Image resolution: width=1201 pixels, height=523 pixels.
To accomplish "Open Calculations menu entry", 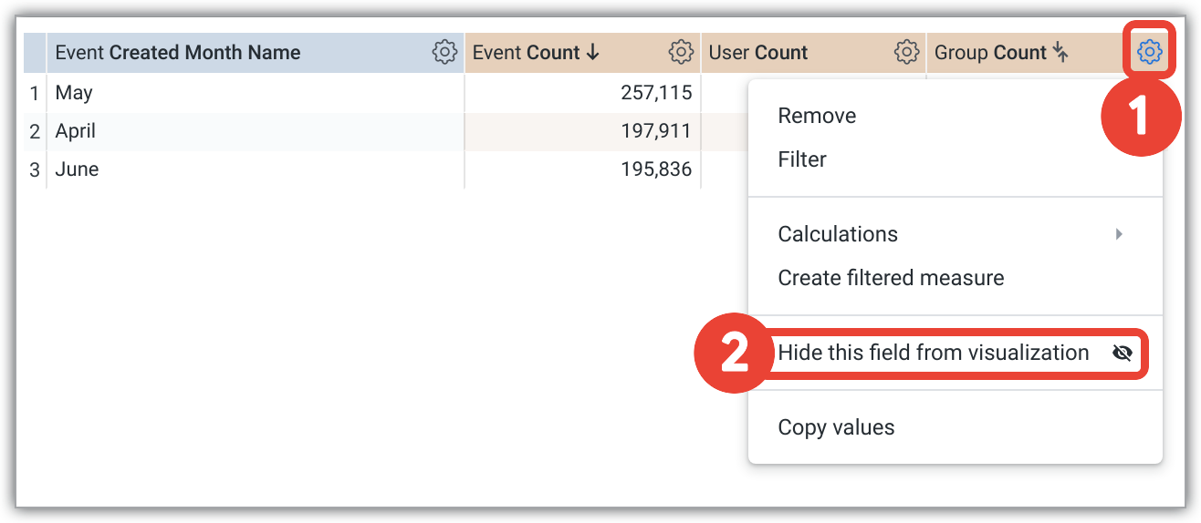I will pyautogui.click(x=838, y=234).
